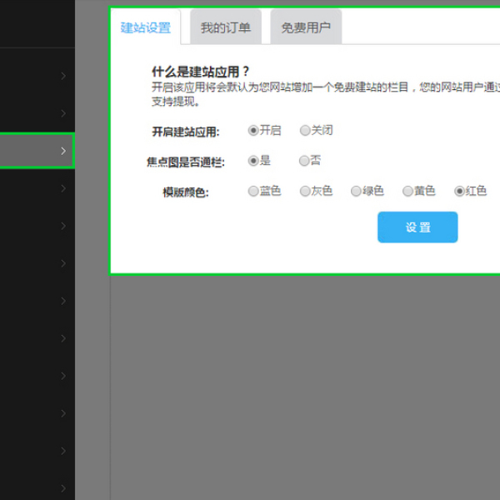Select 关闭 to disable 建站应用

[305, 131]
